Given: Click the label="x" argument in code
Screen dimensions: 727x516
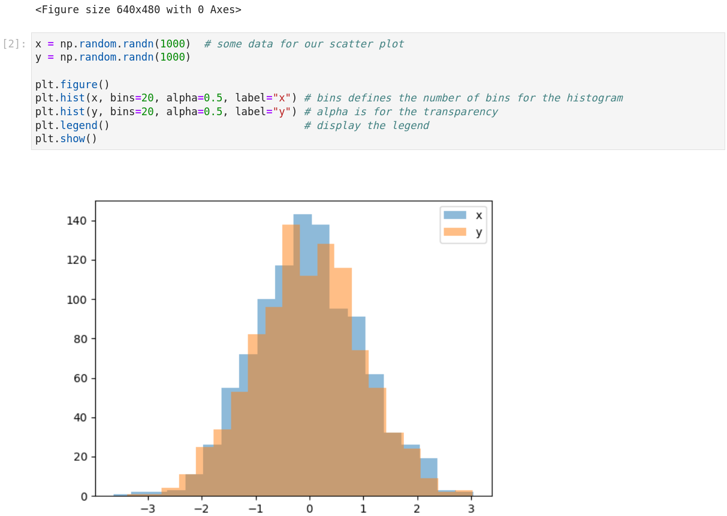Looking at the screenshot, I should pos(263,98).
